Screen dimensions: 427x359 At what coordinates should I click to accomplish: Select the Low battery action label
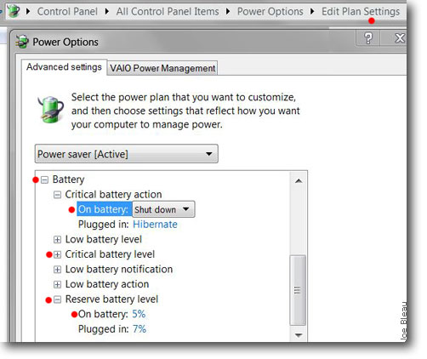[x=107, y=284]
